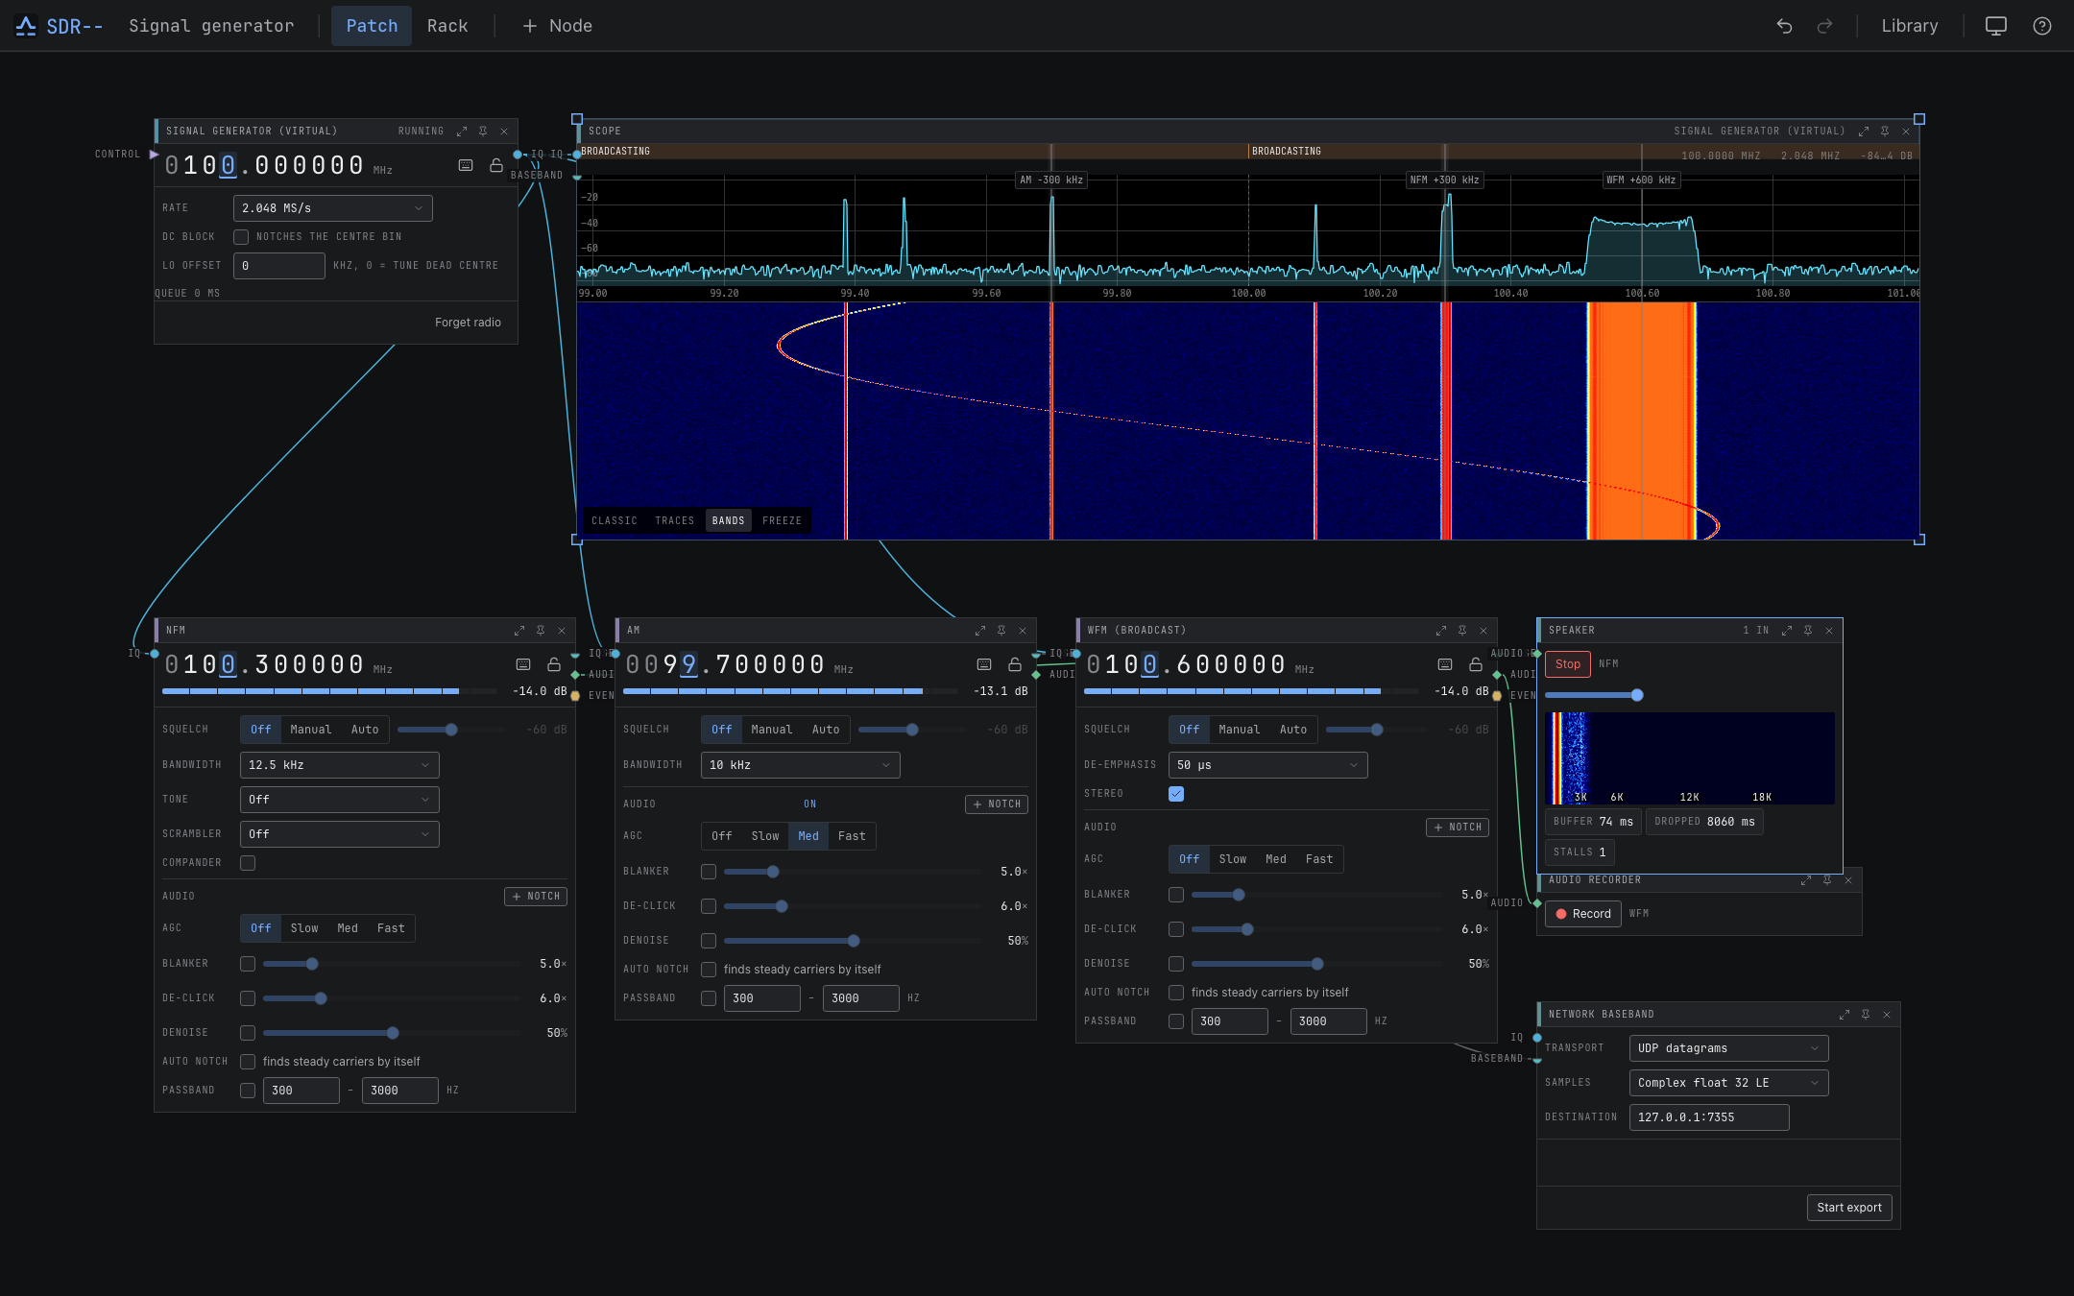2074x1296 pixels.
Task: Click the redo arrow icon
Action: (x=1824, y=26)
